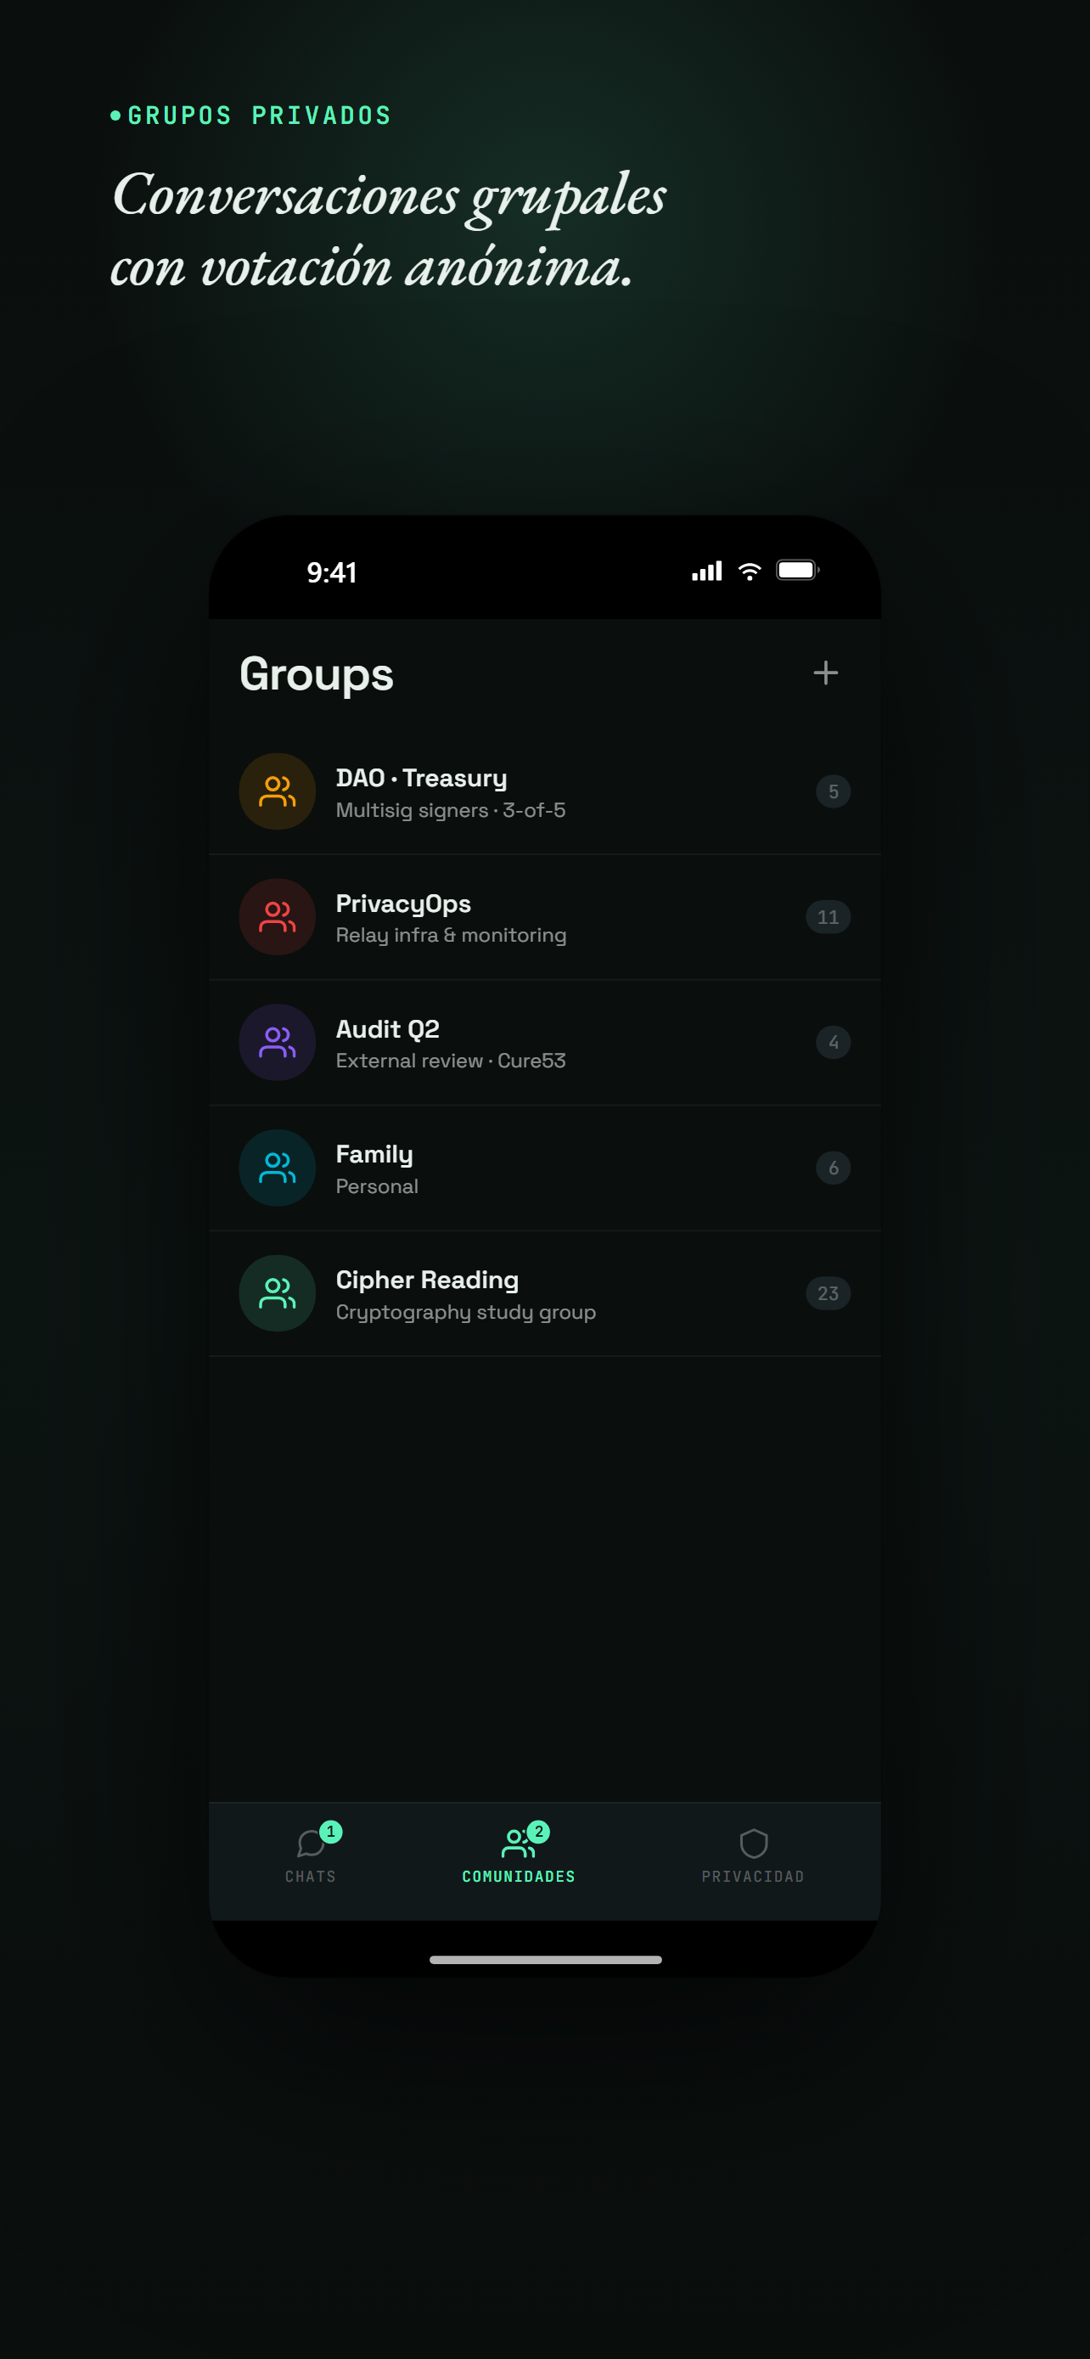Open the Audit Q2 purple group avatar

278,1042
